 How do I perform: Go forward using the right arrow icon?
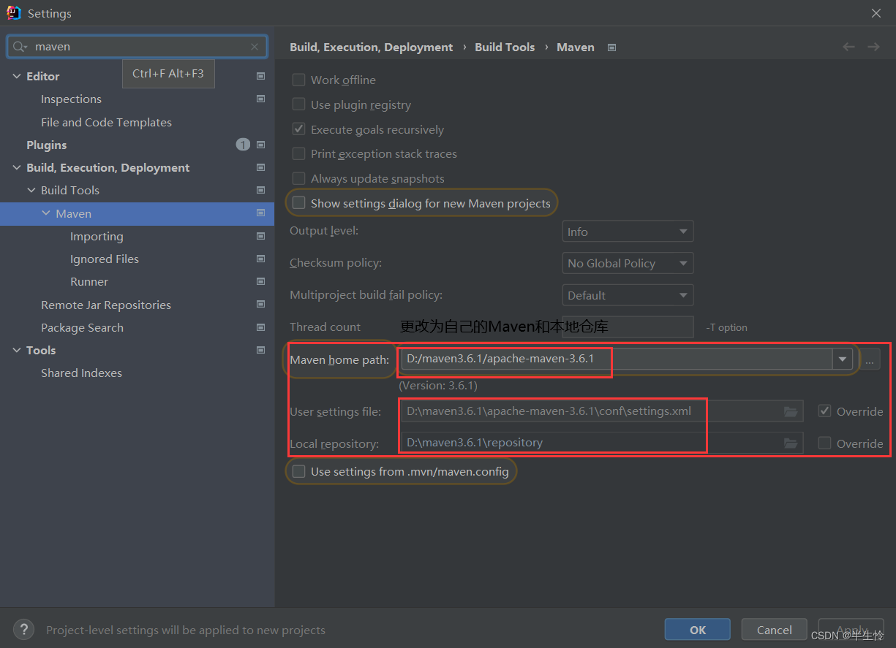[873, 47]
